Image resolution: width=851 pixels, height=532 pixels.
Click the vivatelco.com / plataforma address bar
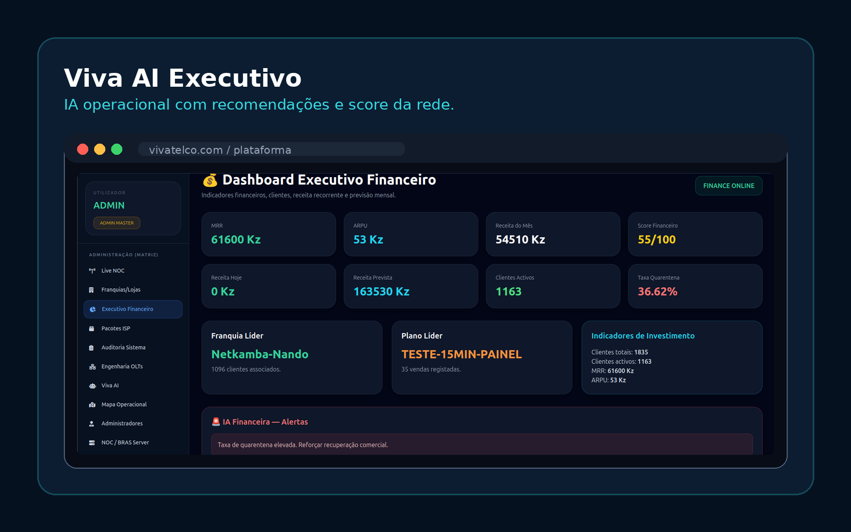pyautogui.click(x=271, y=149)
